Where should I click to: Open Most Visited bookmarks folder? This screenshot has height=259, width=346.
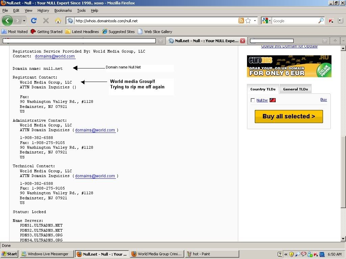15,31
